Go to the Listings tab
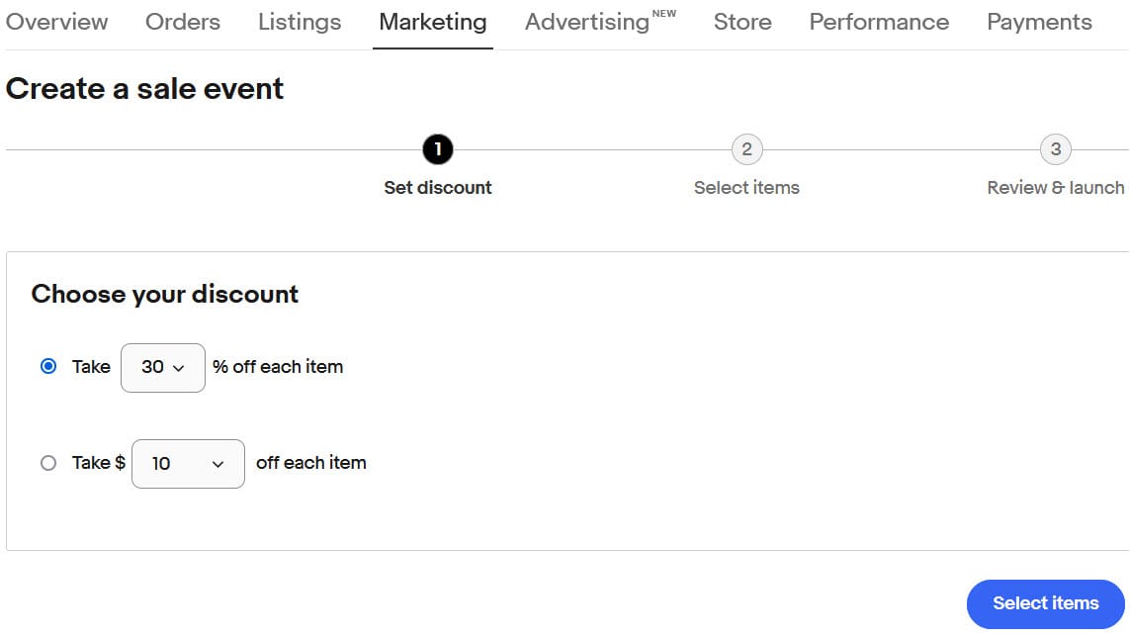This screenshot has width=1130, height=638. [300, 22]
